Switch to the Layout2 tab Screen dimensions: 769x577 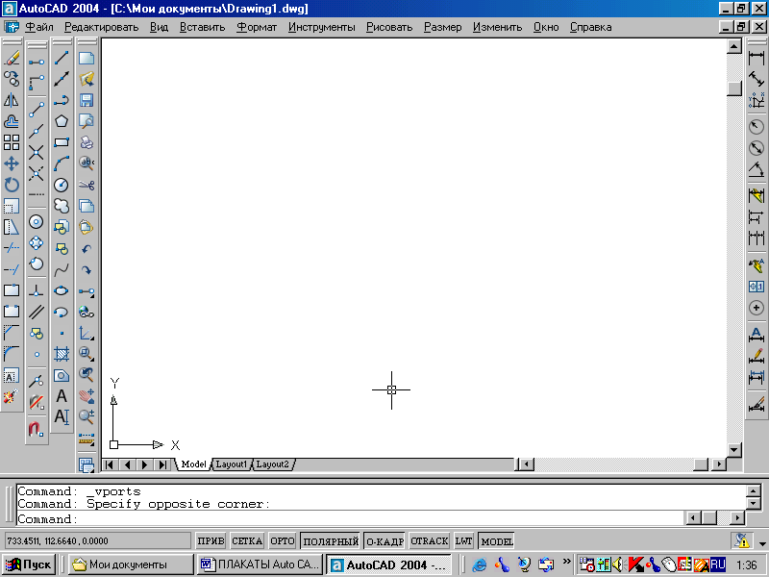coord(273,464)
